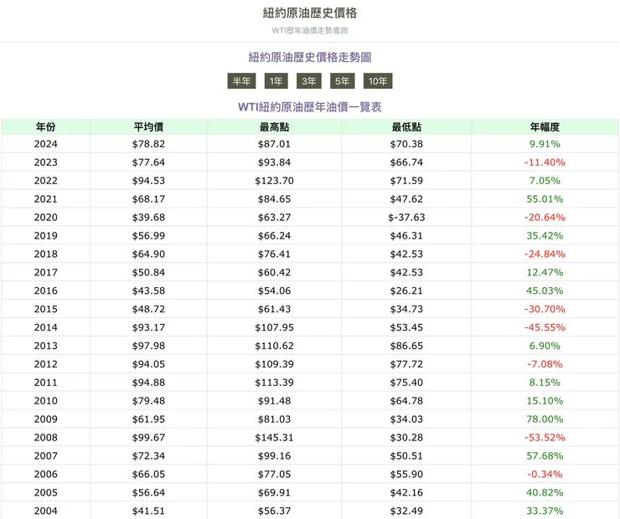Image resolution: width=620 pixels, height=519 pixels.
Task: Click the 2023 year cell
Action: click(x=45, y=162)
